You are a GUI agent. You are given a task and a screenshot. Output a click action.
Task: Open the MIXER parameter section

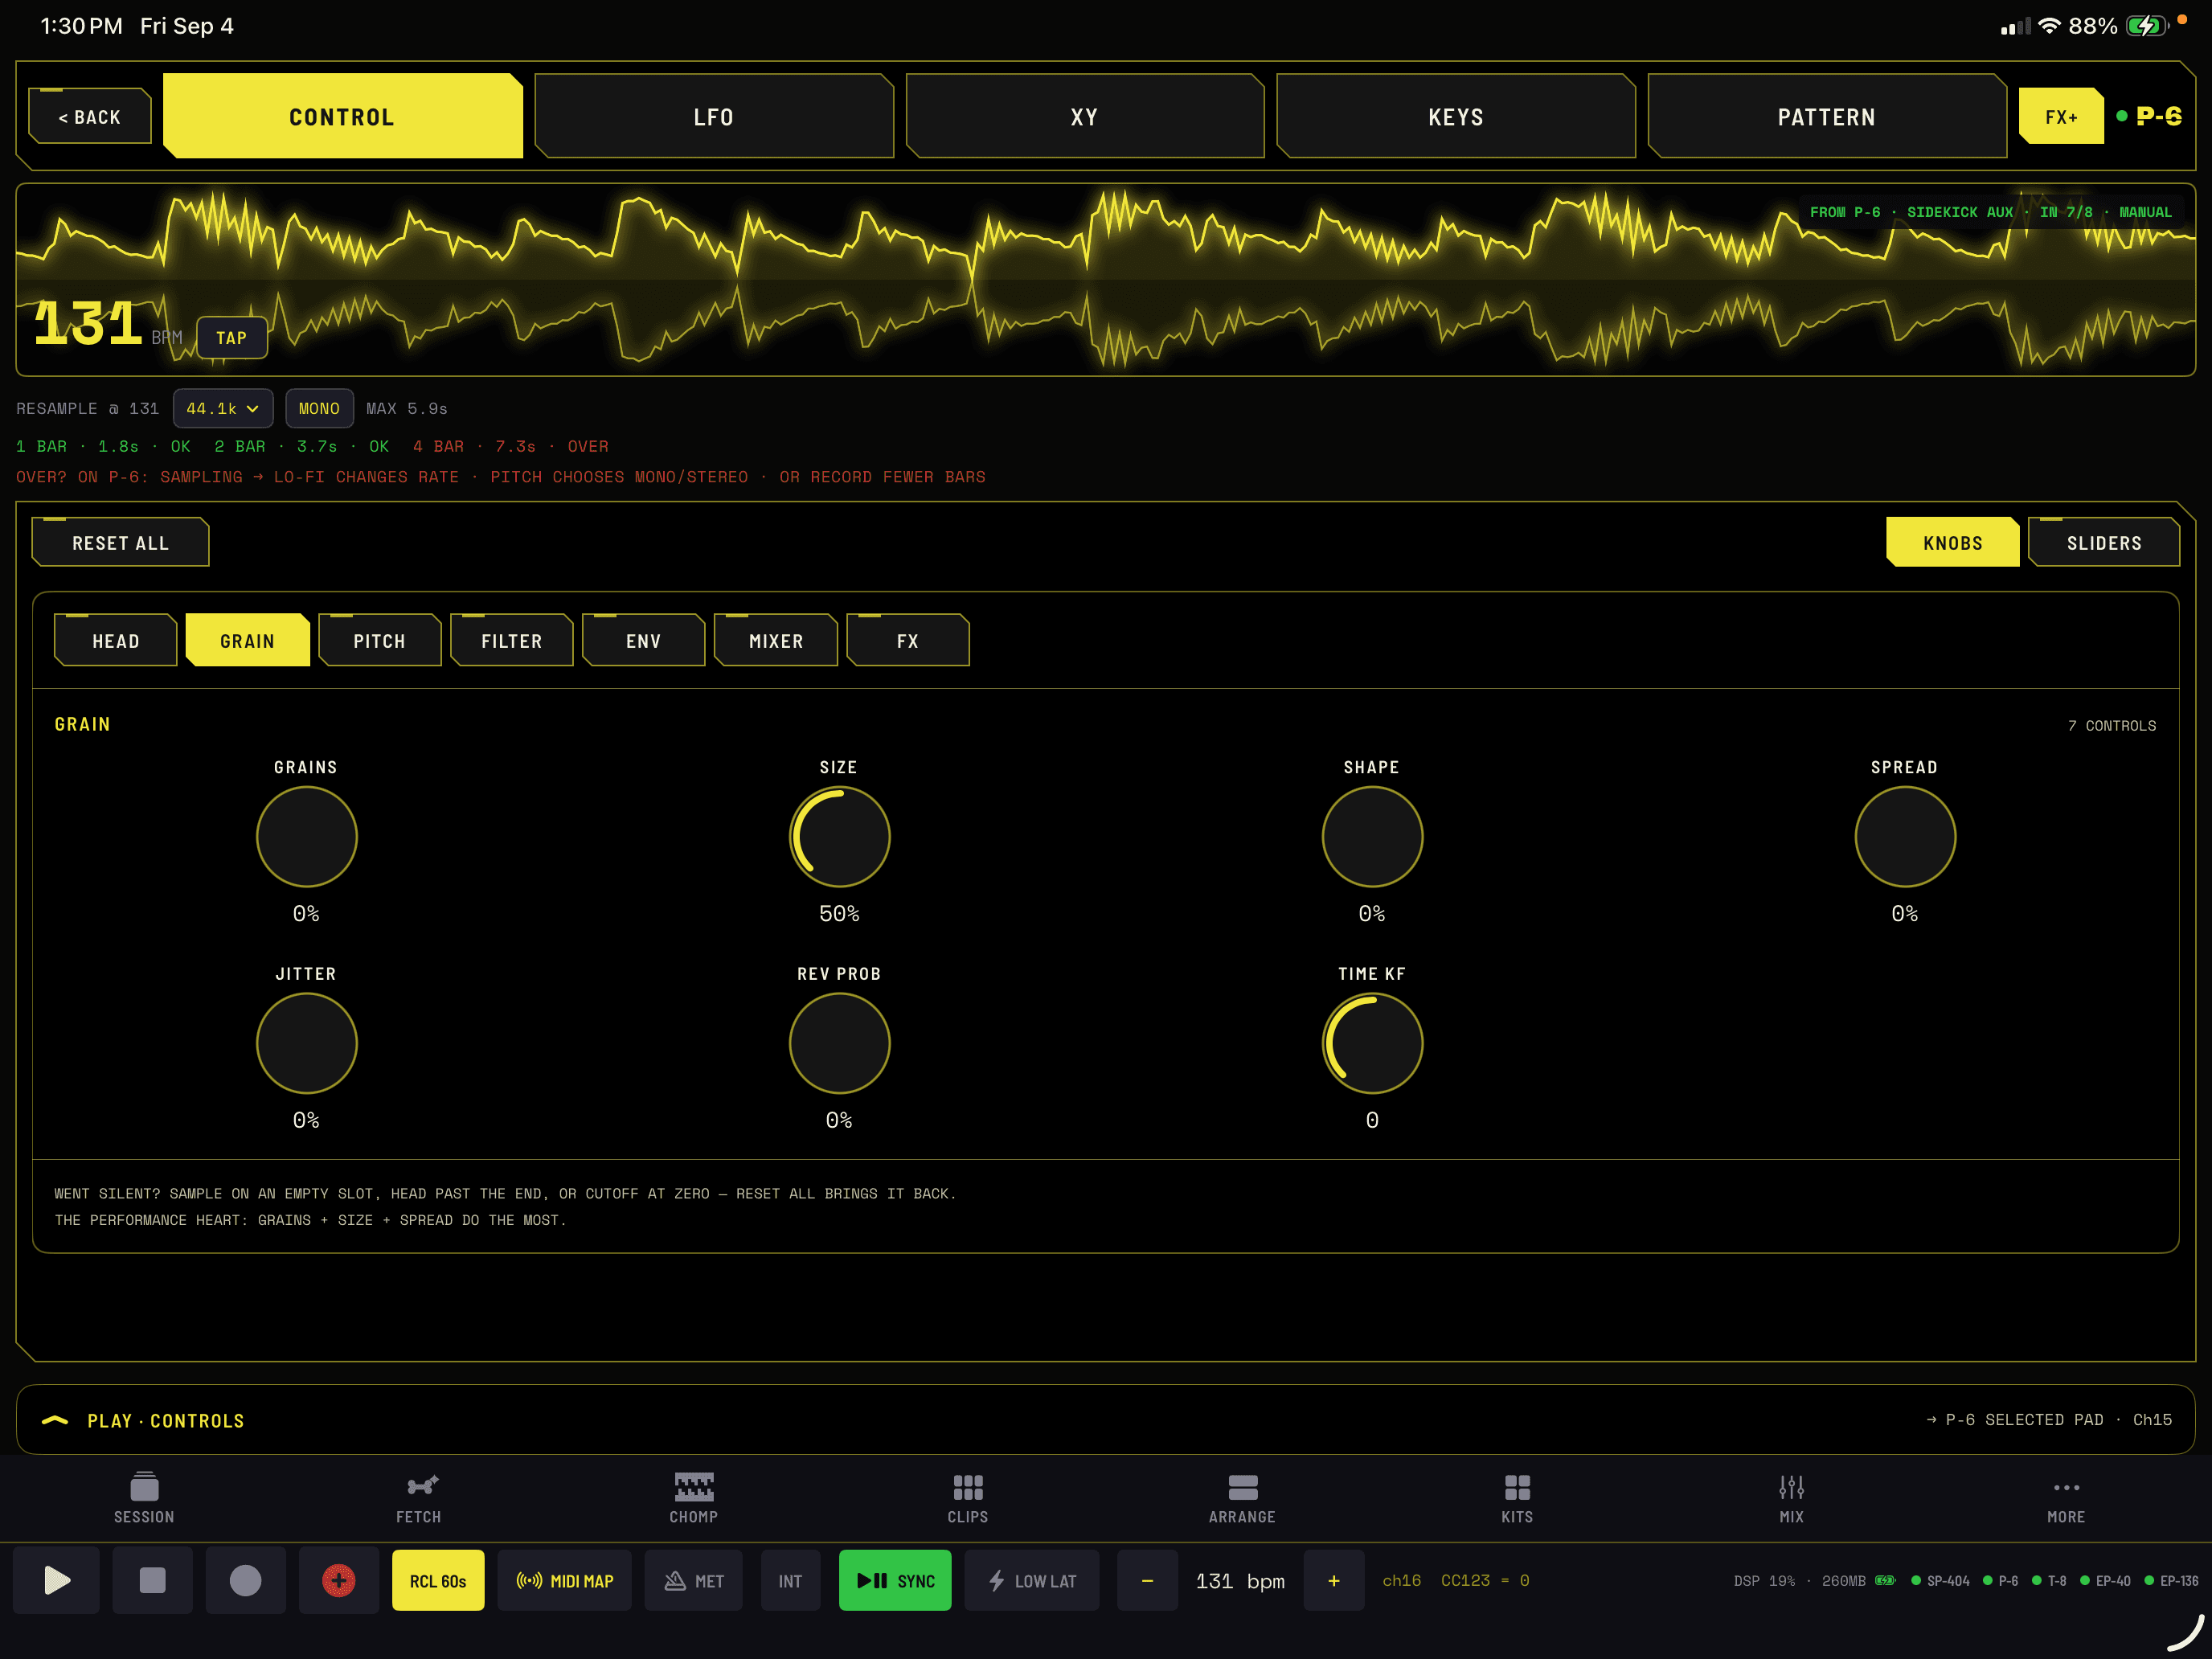point(776,641)
